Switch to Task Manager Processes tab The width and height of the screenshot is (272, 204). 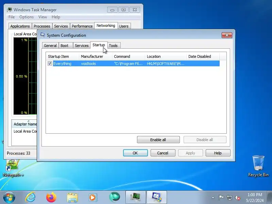(x=42, y=26)
